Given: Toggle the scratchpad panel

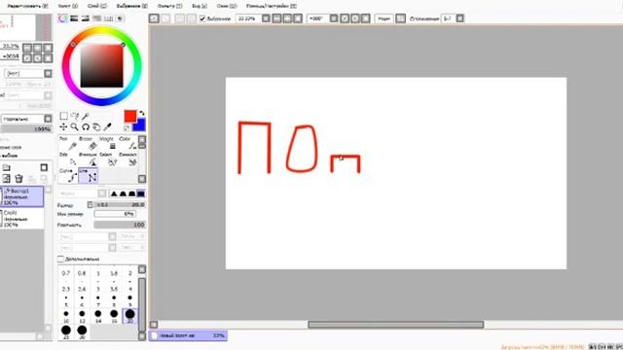Looking at the screenshot, I should pyautogui.click(x=120, y=18).
